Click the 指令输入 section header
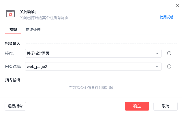The width and height of the screenshot is (182, 114). click(13, 44)
